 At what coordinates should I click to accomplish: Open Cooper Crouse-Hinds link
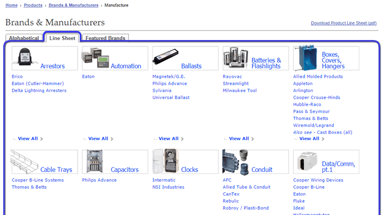[317, 98]
